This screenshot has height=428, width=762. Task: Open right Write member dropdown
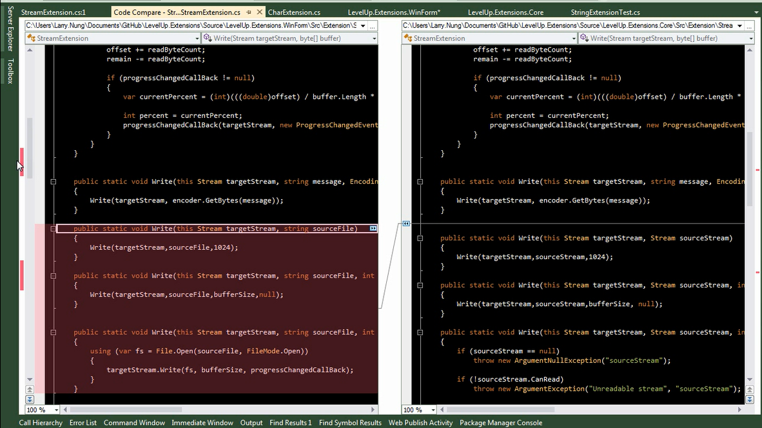(x=751, y=39)
